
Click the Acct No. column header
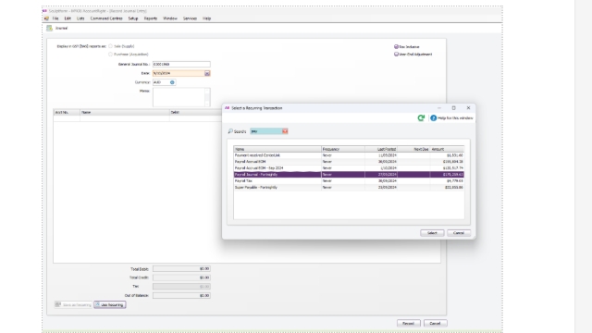point(67,112)
